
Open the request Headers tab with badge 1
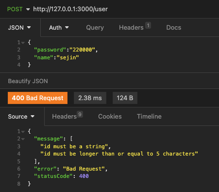click(135, 27)
